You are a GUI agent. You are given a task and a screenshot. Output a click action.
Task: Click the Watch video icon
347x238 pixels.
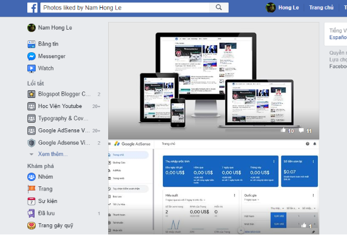click(31, 68)
